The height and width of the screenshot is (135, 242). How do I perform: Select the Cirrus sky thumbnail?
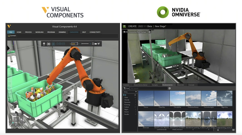coord(146,98)
